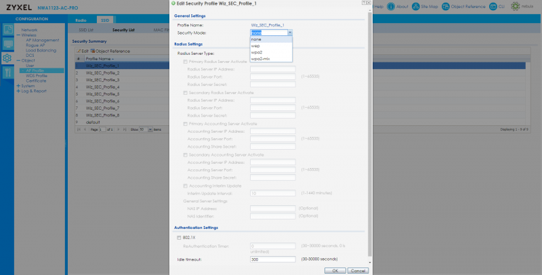Viewport: 542px width, 275px height.
Task: Choose 'wpa2' in Security Mode list
Action: click(272, 52)
